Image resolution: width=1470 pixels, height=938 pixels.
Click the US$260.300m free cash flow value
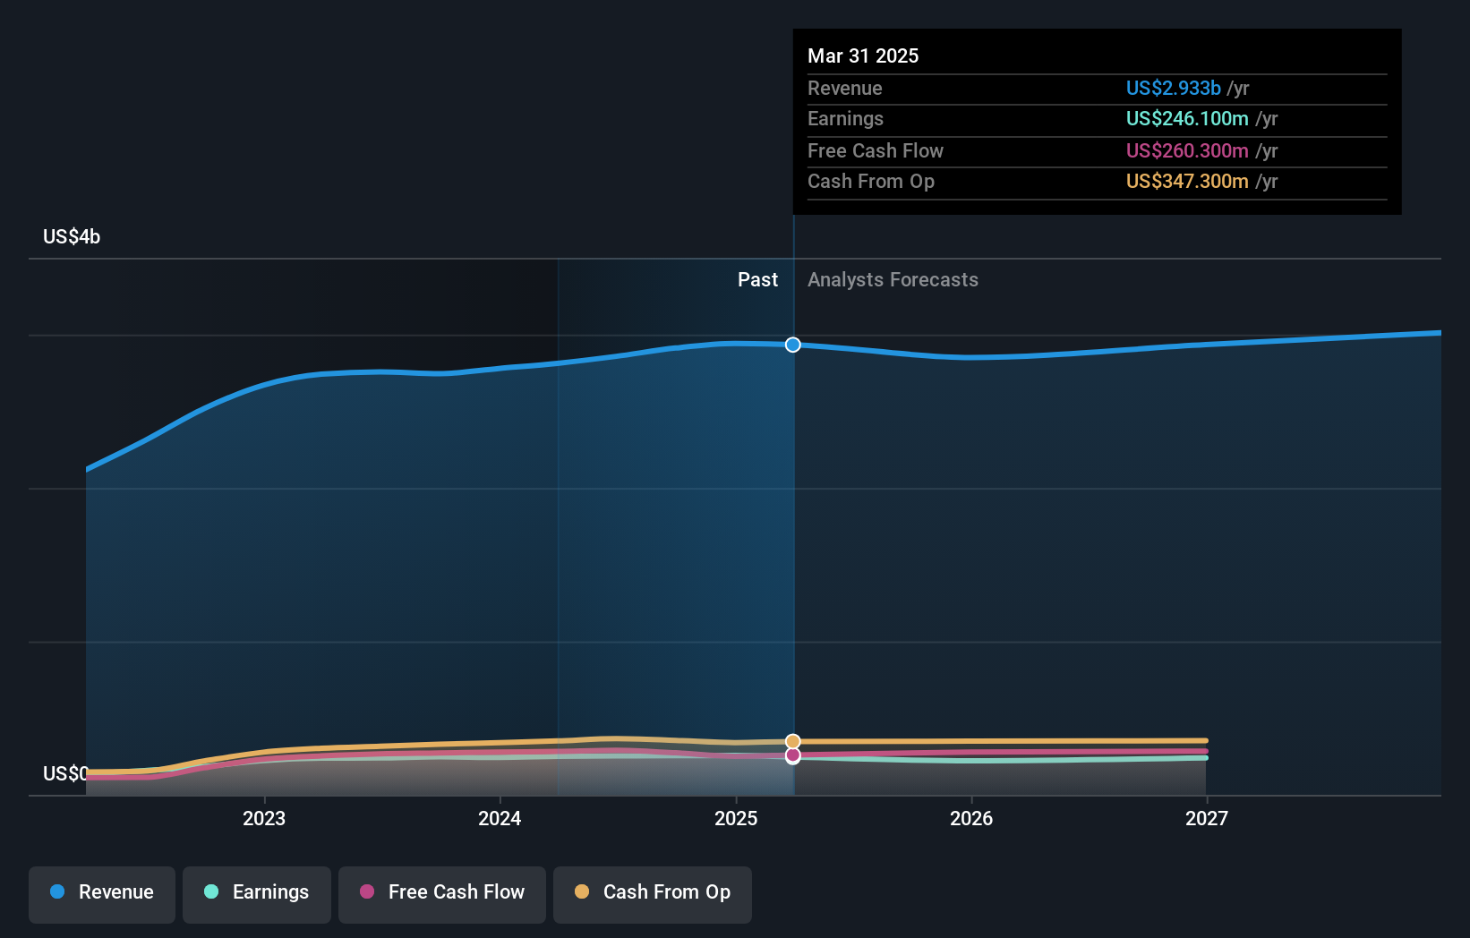click(x=1187, y=150)
